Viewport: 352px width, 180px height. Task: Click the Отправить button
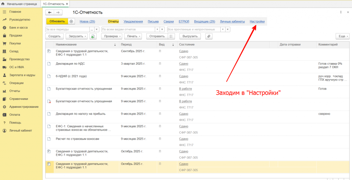click(x=157, y=36)
